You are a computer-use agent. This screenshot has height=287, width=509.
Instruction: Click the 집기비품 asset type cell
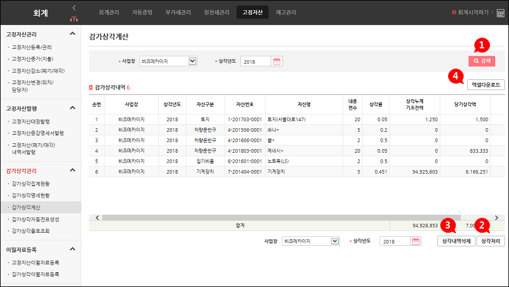[x=205, y=161]
